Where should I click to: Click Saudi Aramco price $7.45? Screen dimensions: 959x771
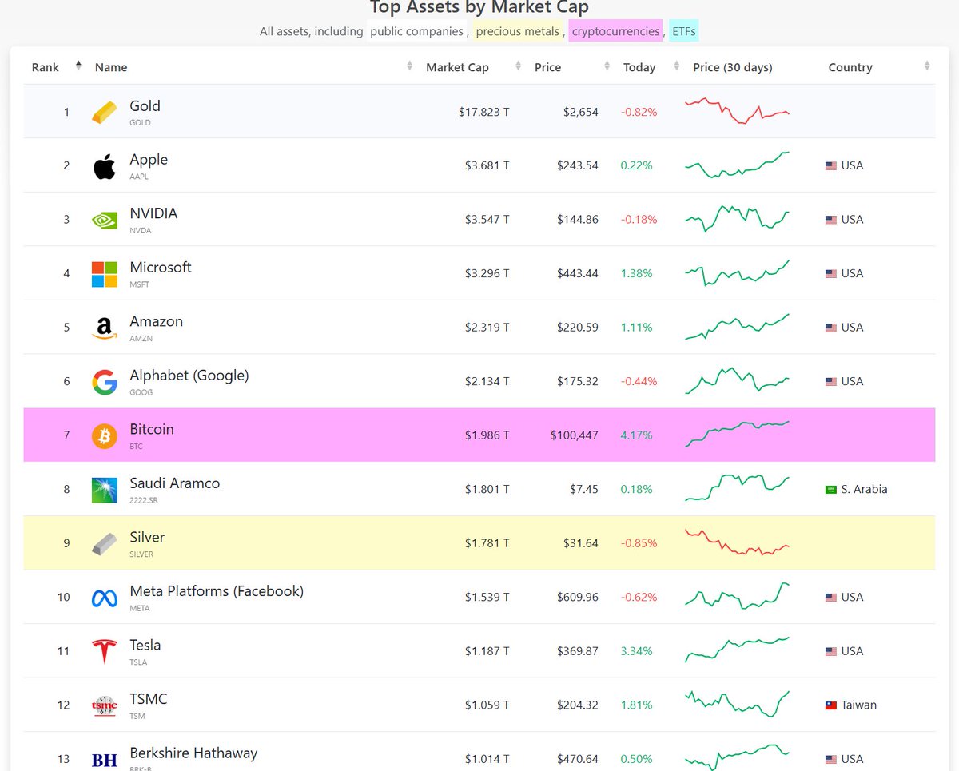click(583, 490)
